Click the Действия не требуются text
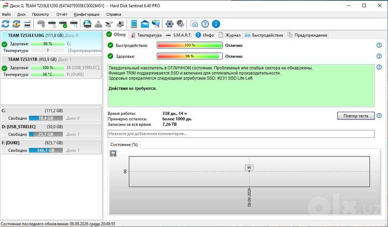The image size is (388, 227). coord(133,88)
